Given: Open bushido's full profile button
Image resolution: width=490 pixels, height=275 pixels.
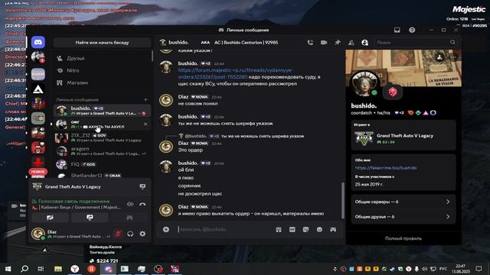Looking at the screenshot, I should 403,238.
